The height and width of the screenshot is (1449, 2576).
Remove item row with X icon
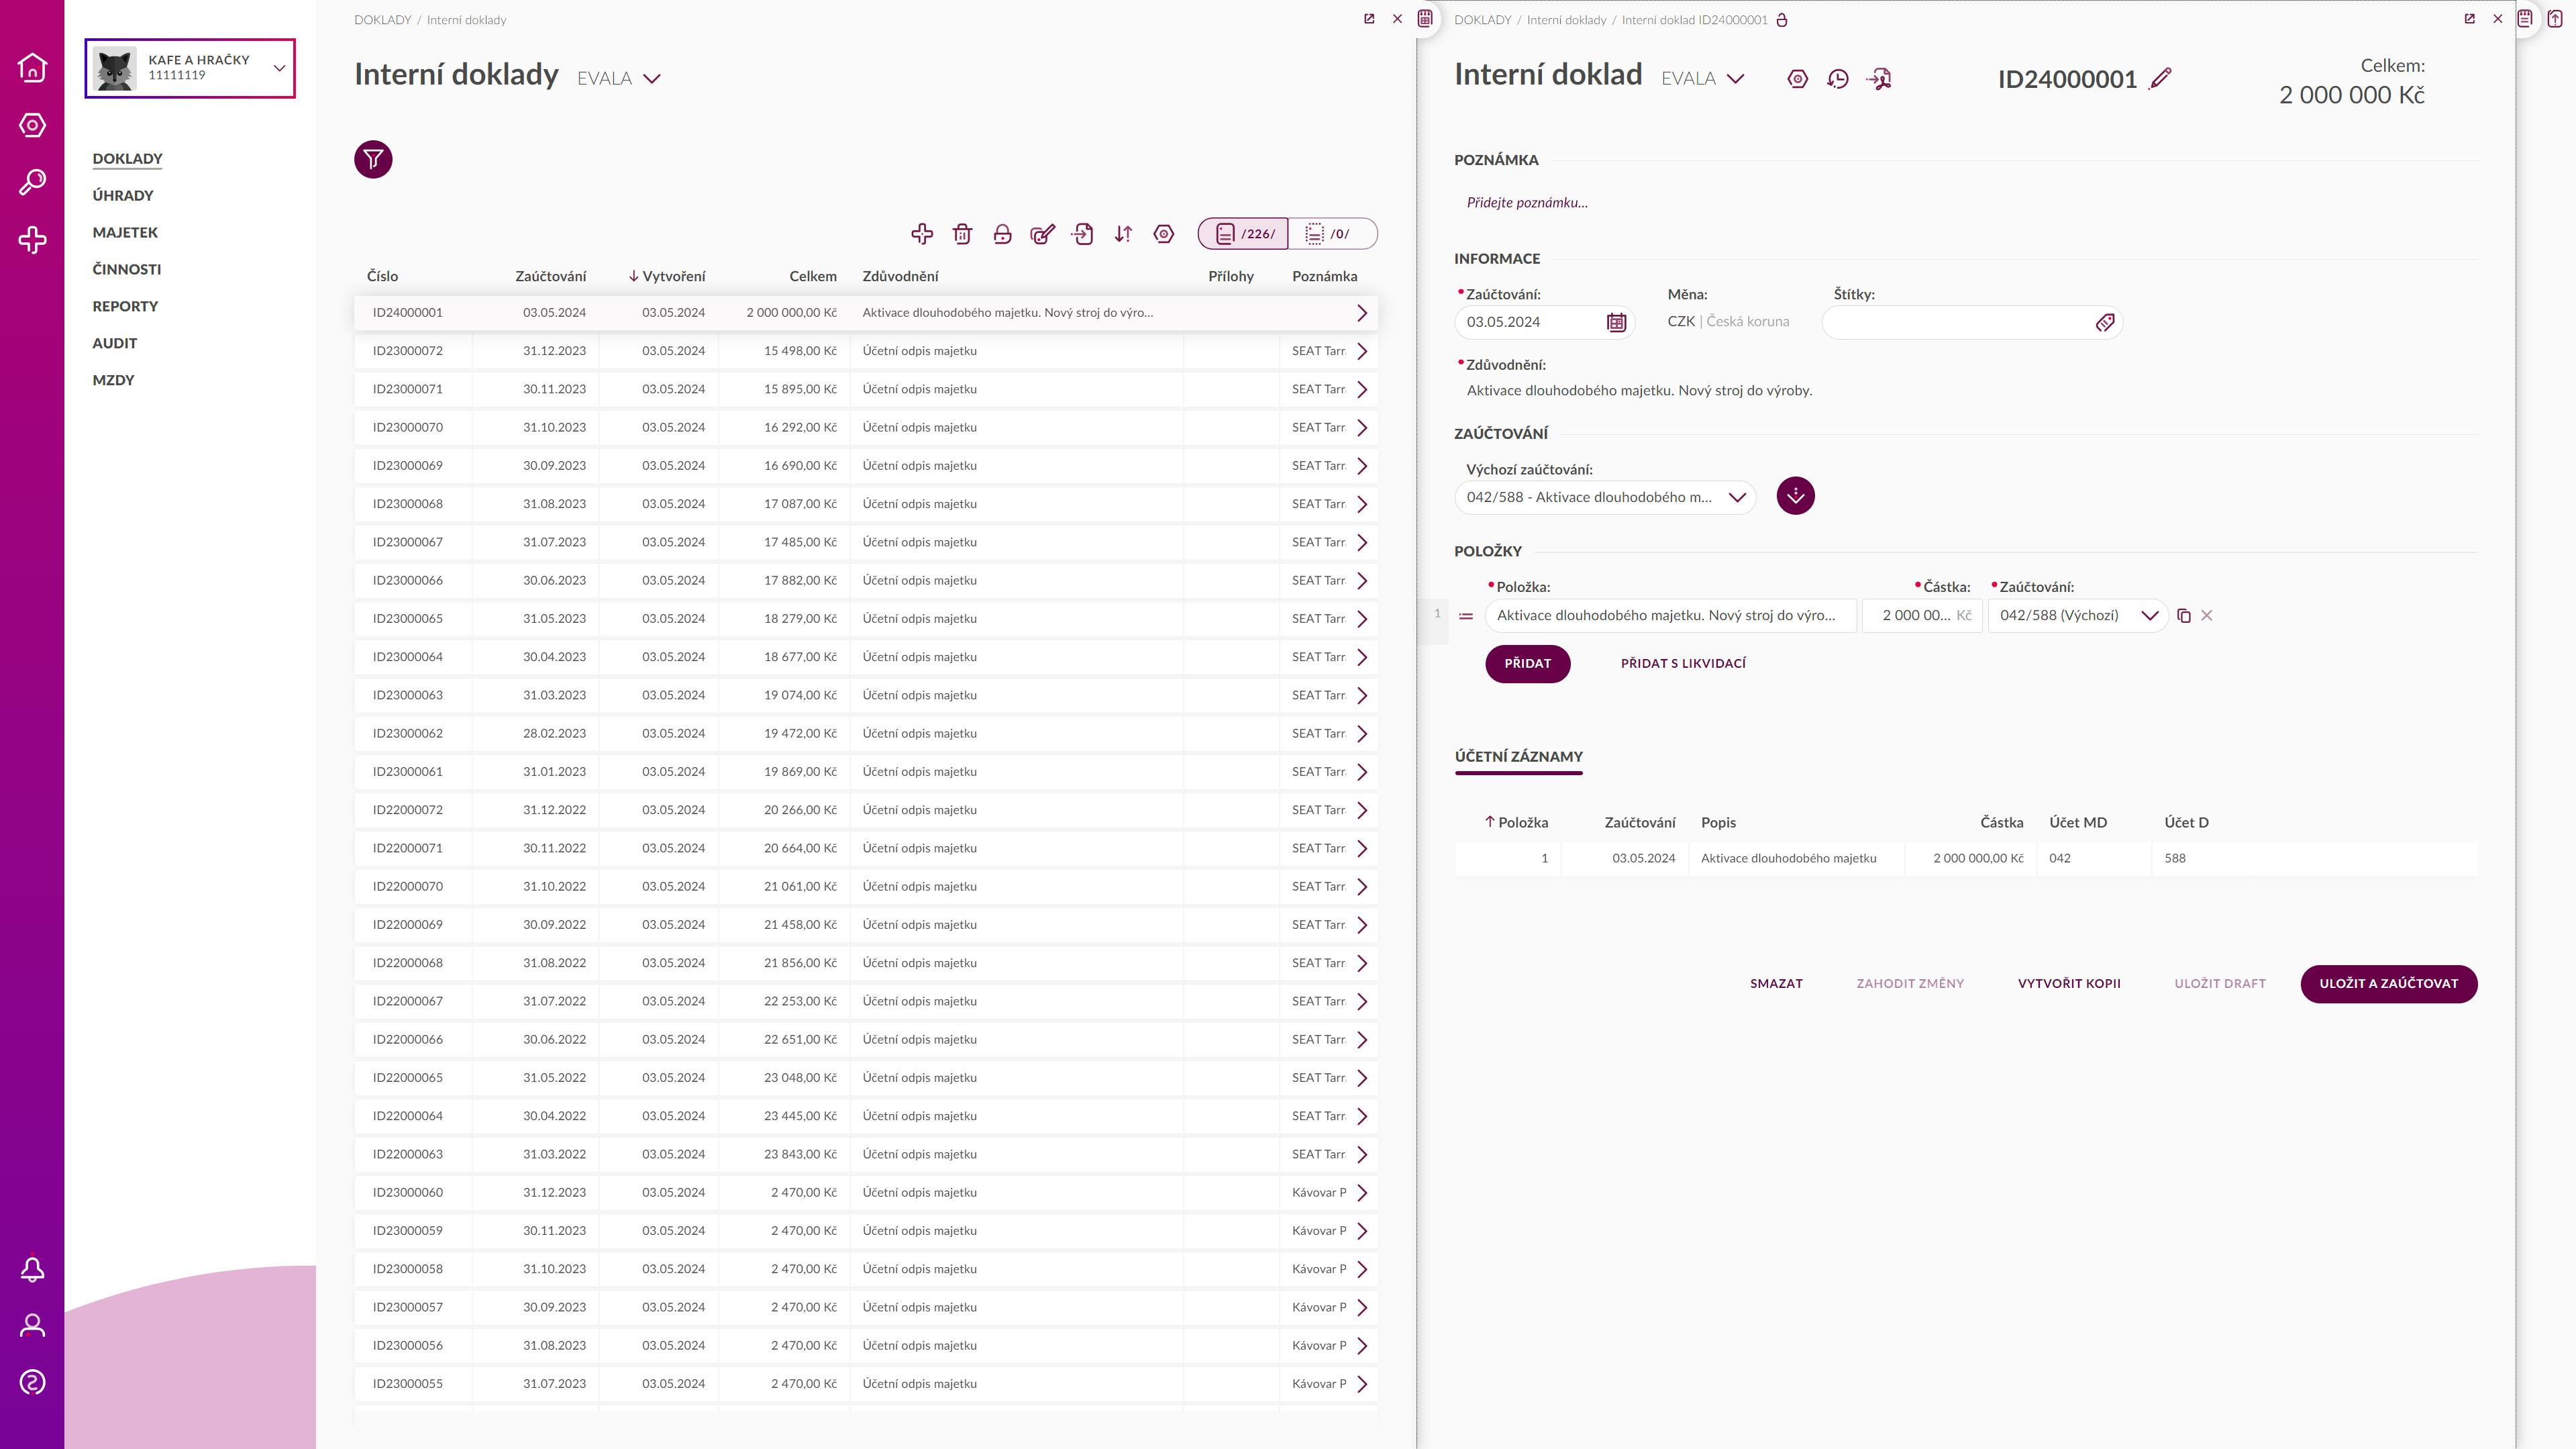2207,616
